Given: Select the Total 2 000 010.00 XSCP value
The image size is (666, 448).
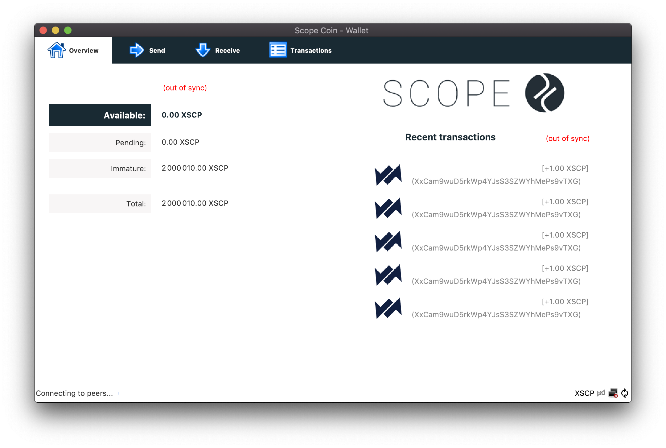Looking at the screenshot, I should (x=195, y=203).
